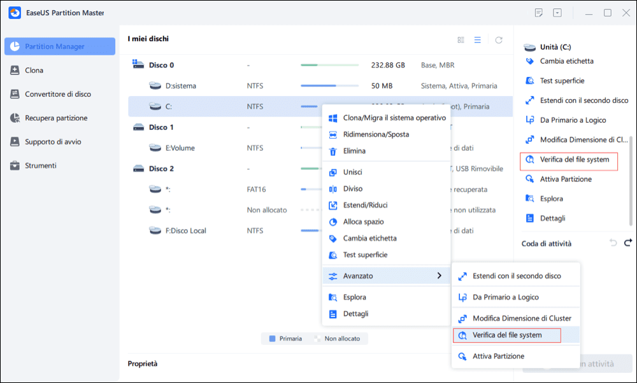The height and width of the screenshot is (383, 637).
Task: Select the FAT16 partition row
Action: pyautogui.click(x=225, y=189)
